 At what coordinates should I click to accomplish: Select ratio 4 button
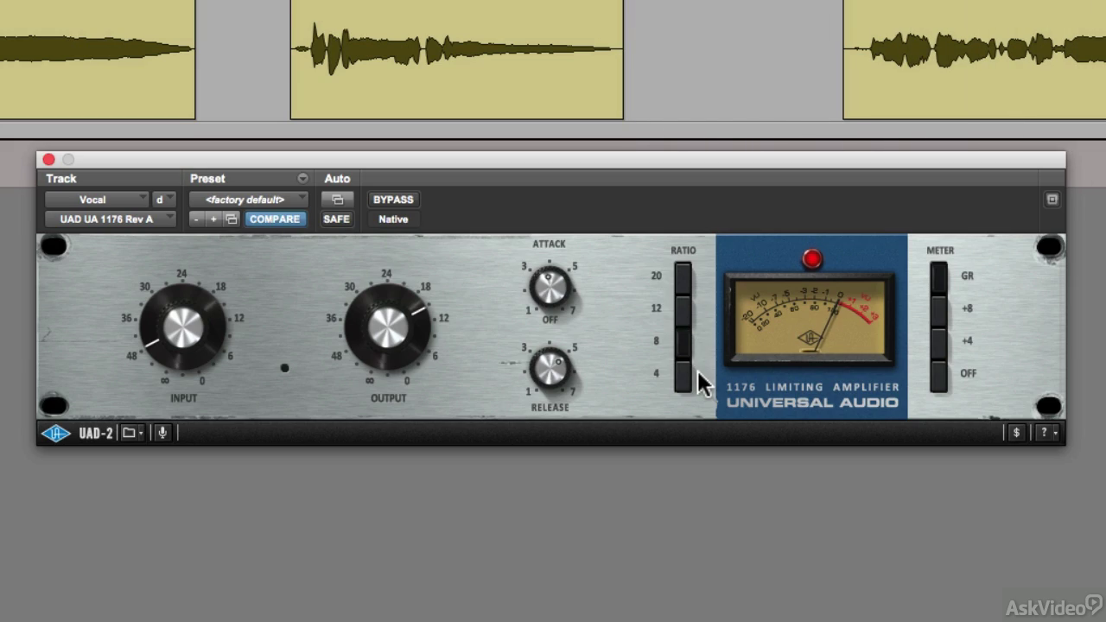(x=683, y=375)
